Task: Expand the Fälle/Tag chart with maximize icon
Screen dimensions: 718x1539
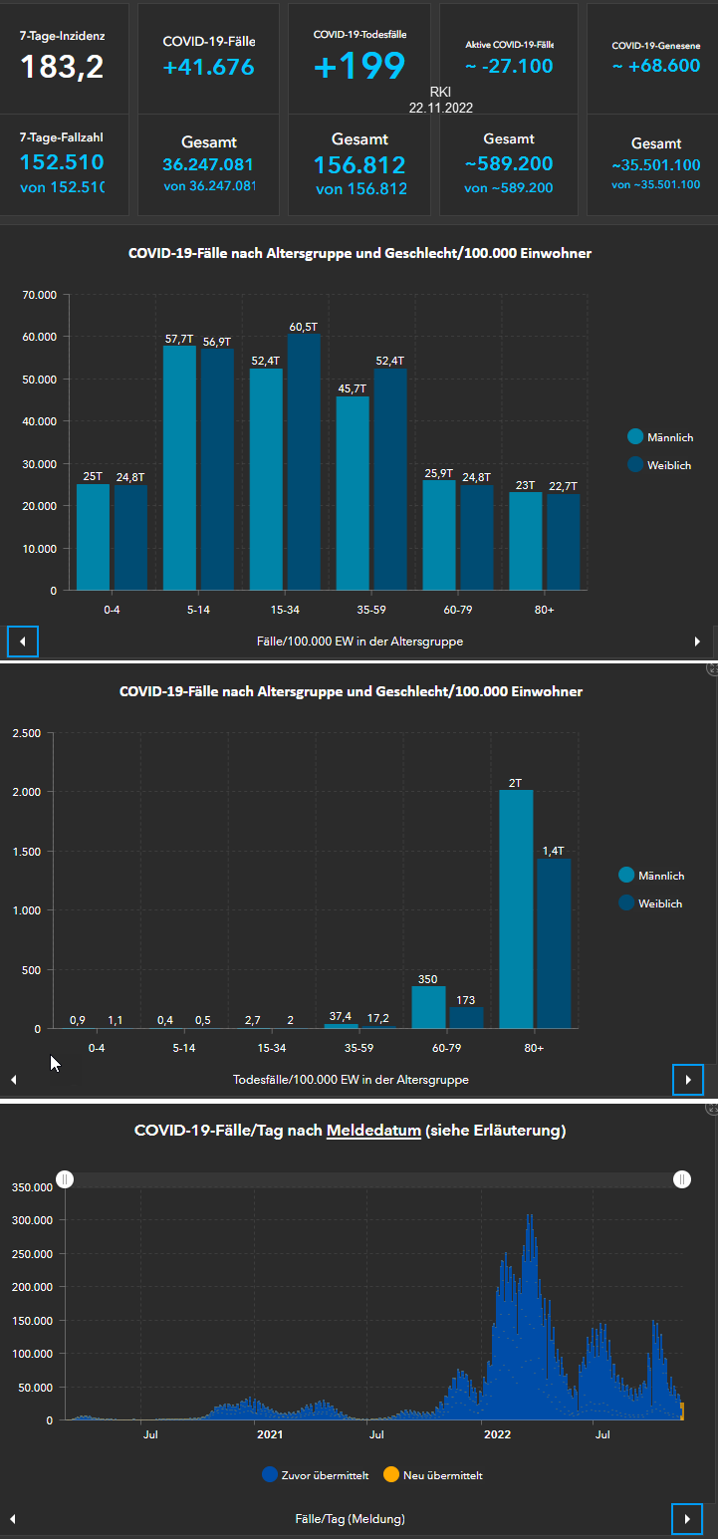Action: coord(712,1108)
